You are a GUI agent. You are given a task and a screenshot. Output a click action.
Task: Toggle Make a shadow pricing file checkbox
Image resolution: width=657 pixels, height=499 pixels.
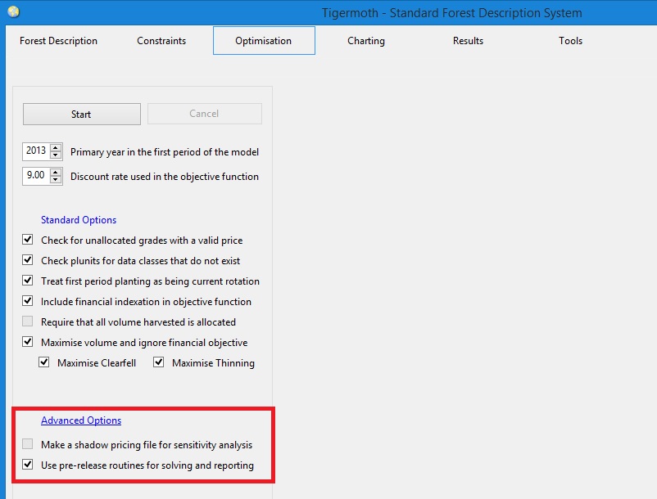[x=28, y=444]
